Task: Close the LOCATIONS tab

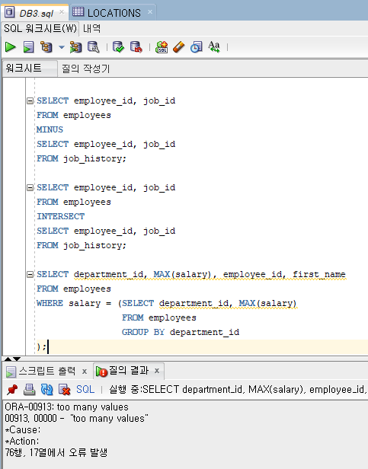Action: (x=150, y=12)
